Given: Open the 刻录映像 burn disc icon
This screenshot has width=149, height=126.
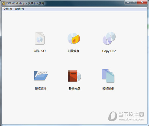Looking at the screenshot, I should pos(74,38).
